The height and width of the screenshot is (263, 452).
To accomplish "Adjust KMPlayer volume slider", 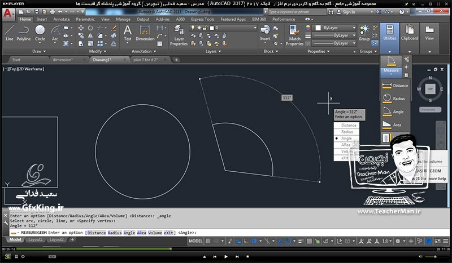I will tap(435, 256).
